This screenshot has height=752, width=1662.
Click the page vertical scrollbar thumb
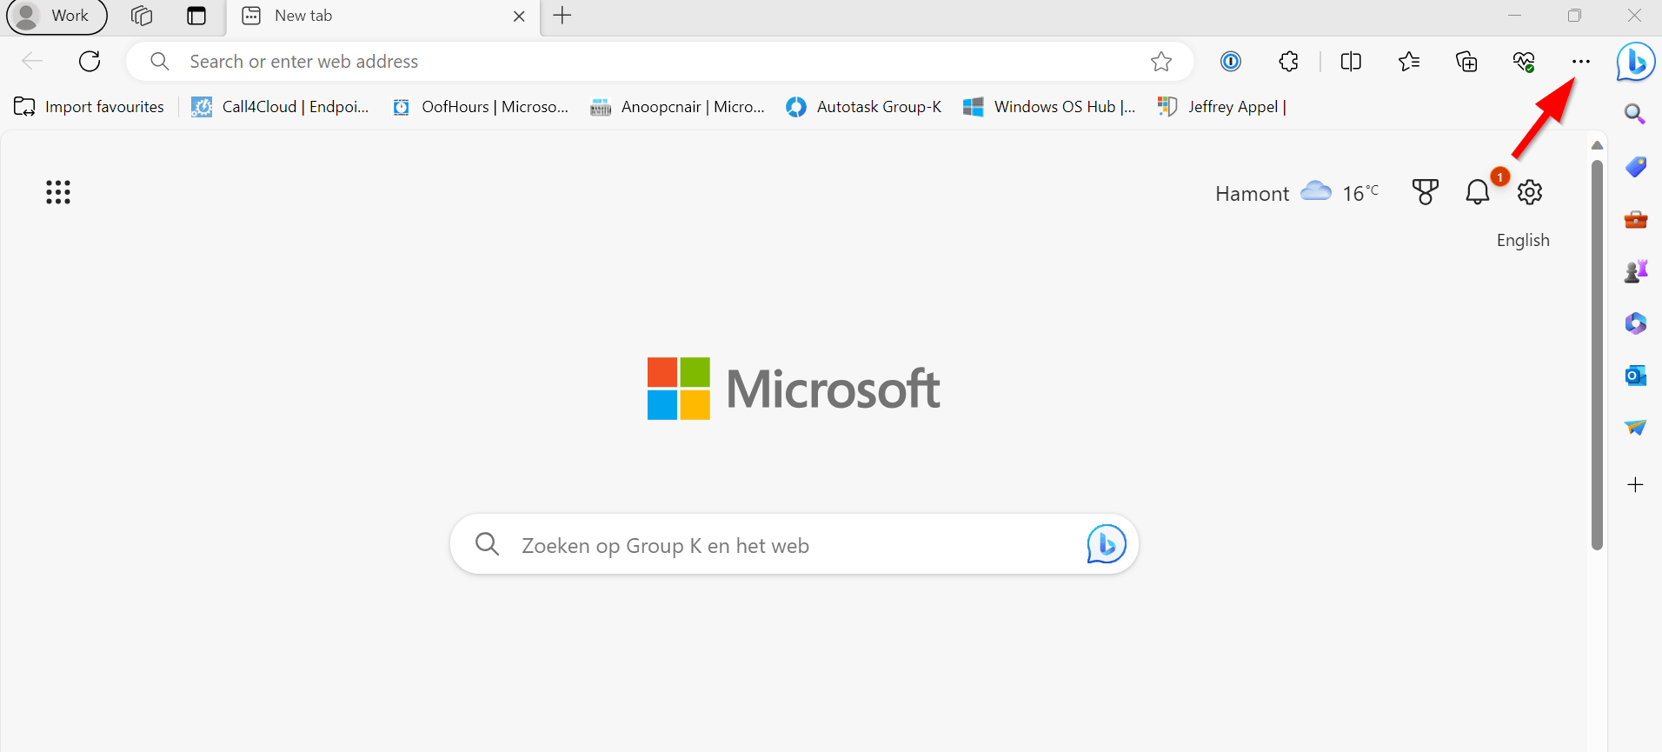[1597, 355]
